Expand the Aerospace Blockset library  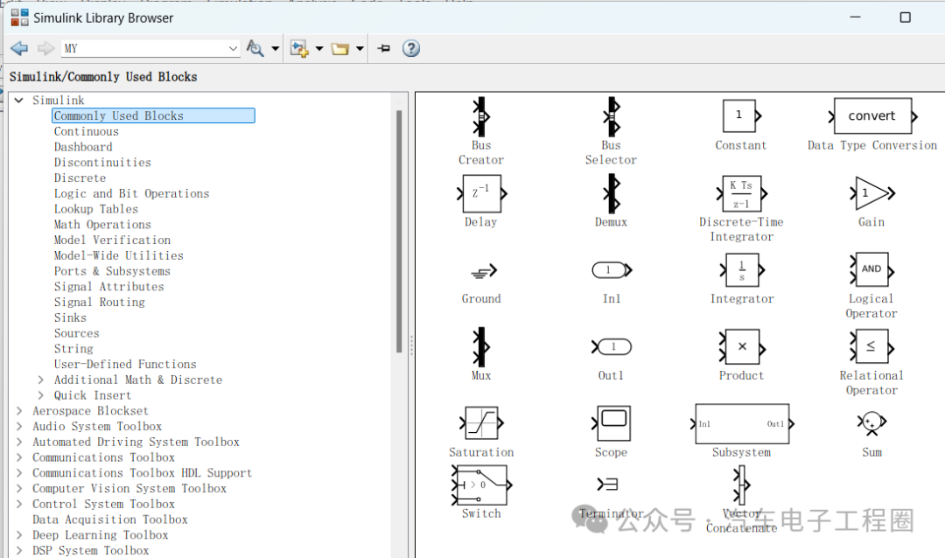click(19, 411)
